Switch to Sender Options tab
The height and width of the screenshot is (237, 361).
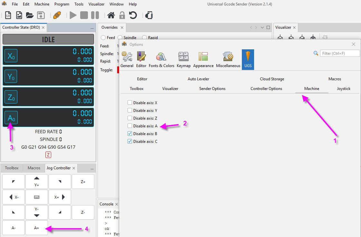[212, 89]
